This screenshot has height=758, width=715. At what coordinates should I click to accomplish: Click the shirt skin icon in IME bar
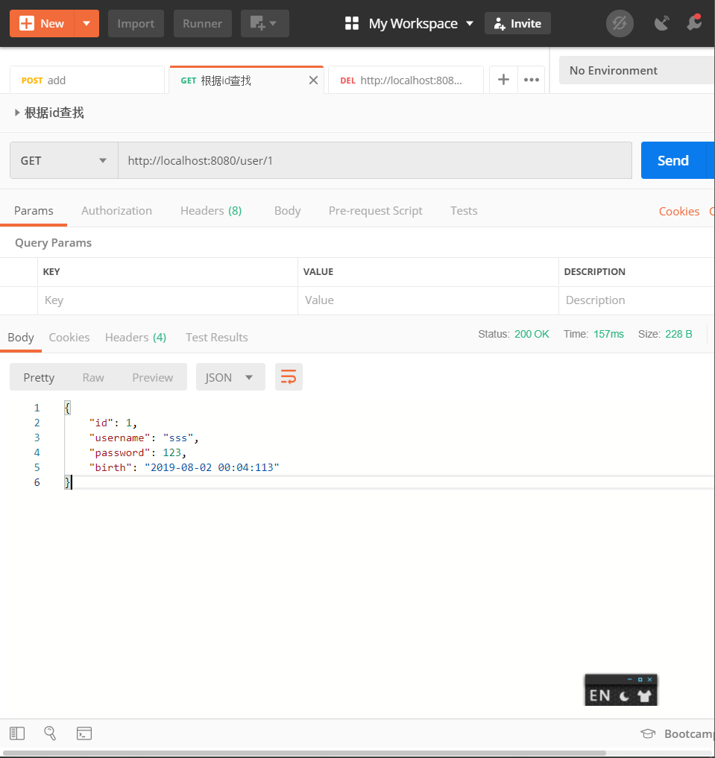coord(644,695)
